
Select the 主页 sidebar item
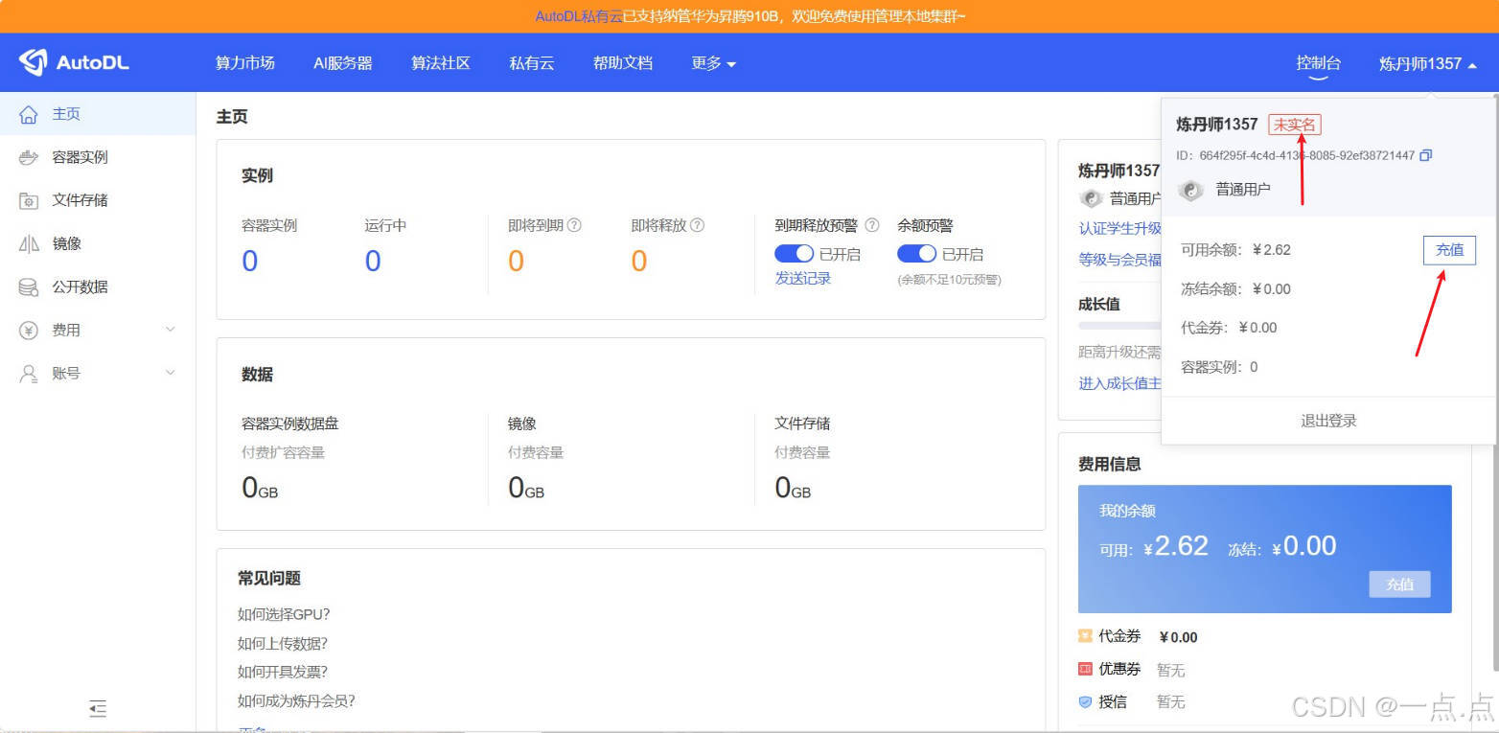tap(98, 114)
